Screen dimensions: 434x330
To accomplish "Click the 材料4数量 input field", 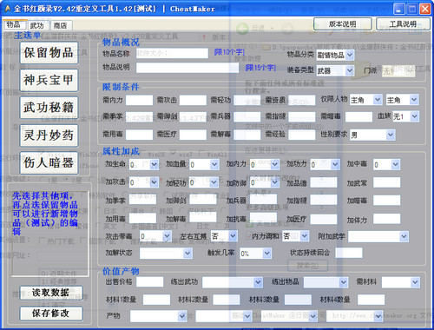I will pyautogui.click(x=371, y=300).
